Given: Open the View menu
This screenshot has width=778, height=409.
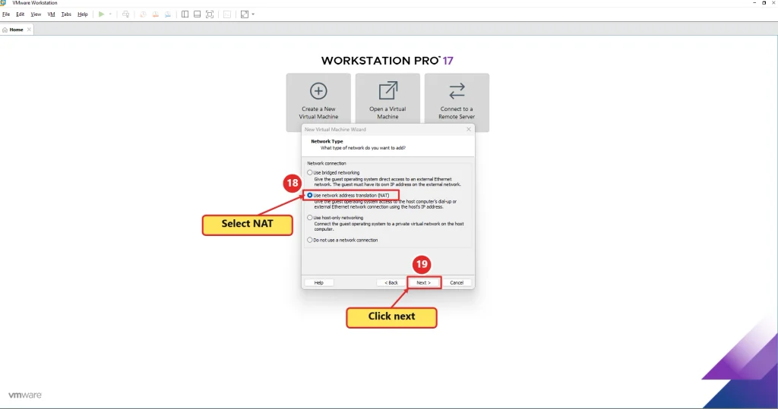Looking at the screenshot, I should (36, 14).
